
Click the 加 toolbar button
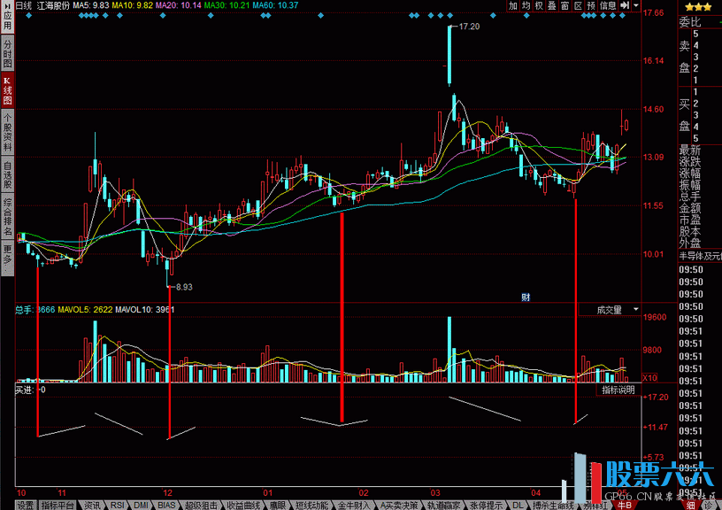(513, 5)
